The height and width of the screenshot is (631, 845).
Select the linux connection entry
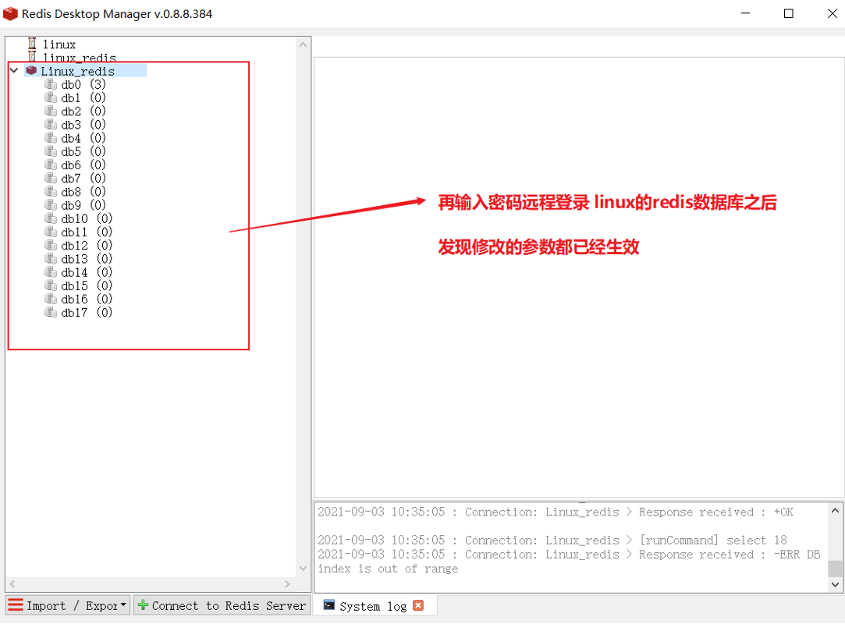click(x=59, y=44)
